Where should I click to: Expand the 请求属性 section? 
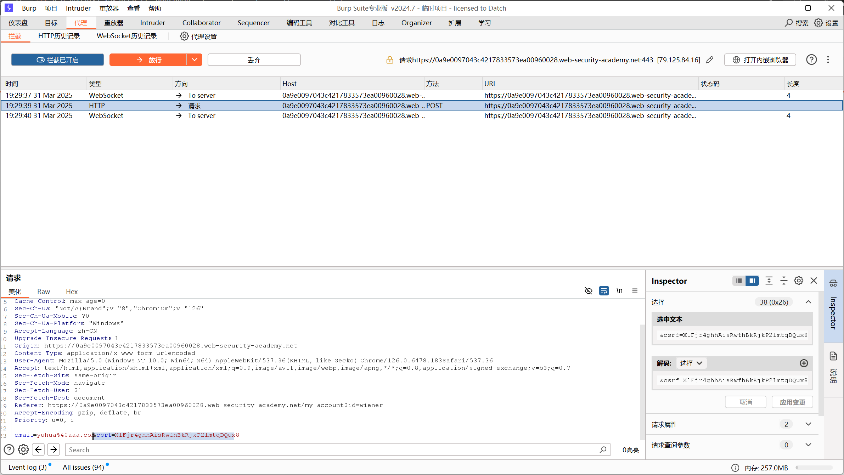coord(808,424)
